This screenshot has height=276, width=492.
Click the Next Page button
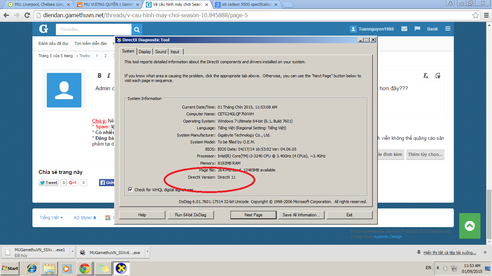[254, 215]
